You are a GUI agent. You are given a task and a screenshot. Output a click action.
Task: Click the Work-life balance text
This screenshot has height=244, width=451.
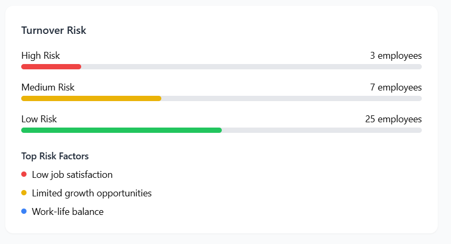[x=67, y=212]
